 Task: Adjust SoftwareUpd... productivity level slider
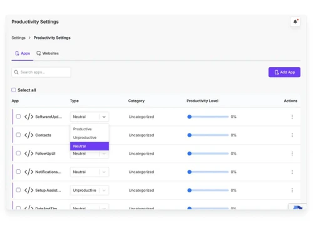[x=208, y=117]
